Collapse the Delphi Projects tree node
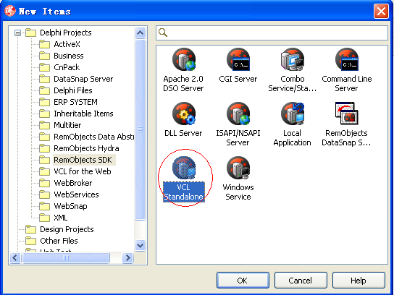The image size is (394, 295). click(x=17, y=33)
